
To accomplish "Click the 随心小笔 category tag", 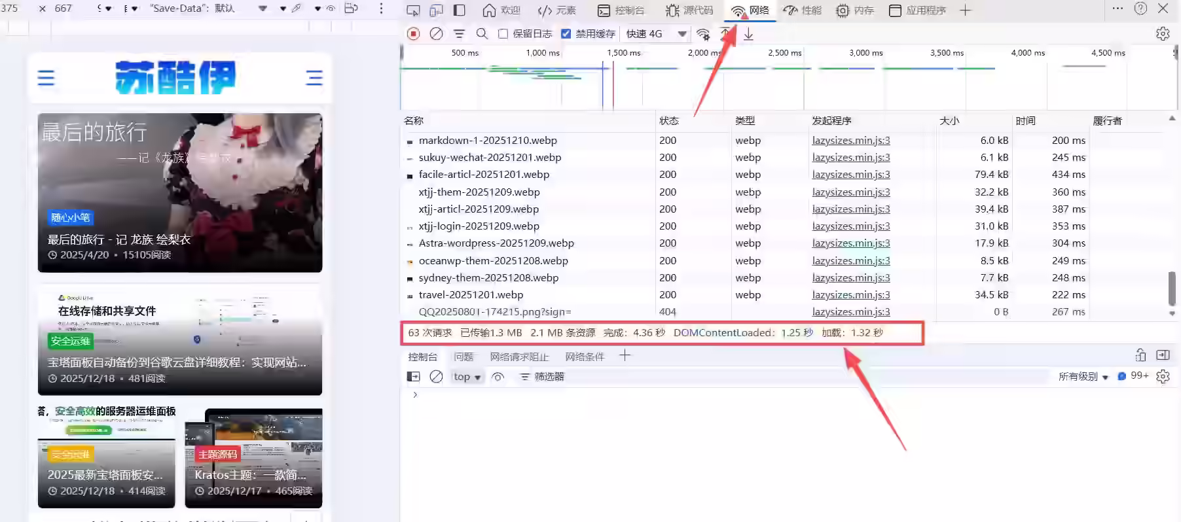I will click(x=71, y=218).
